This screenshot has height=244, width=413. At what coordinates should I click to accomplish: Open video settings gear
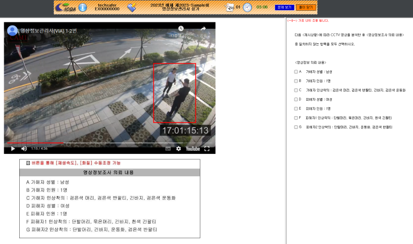click(178, 149)
